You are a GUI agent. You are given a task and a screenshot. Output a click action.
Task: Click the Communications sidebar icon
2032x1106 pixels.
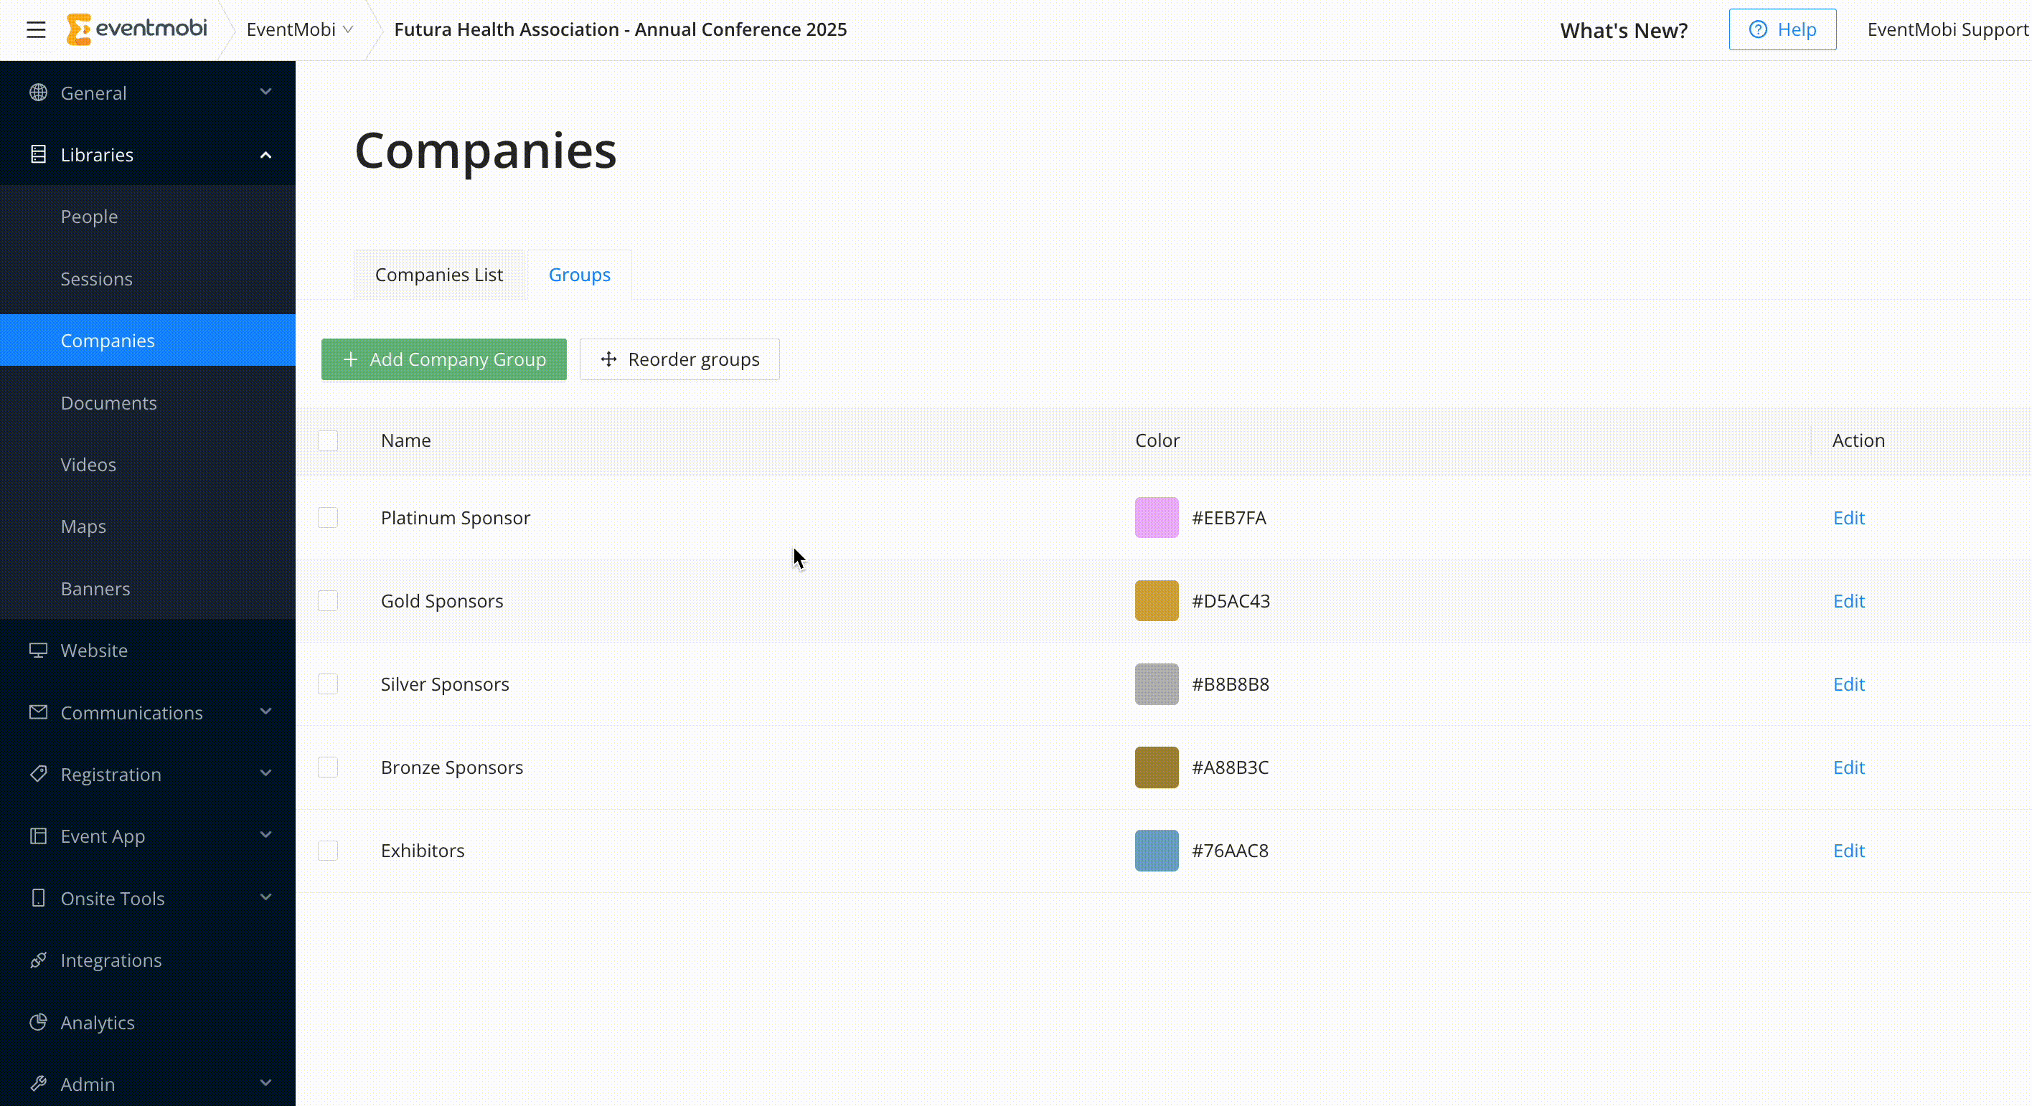click(x=38, y=712)
